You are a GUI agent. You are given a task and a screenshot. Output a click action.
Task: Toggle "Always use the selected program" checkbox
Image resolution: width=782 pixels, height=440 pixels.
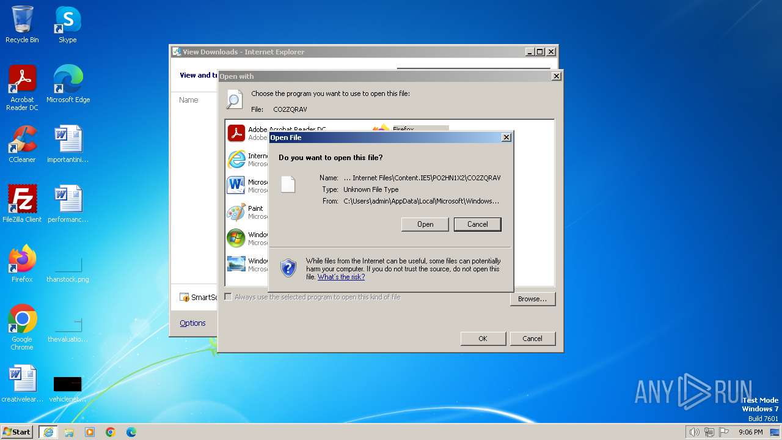coord(228,297)
